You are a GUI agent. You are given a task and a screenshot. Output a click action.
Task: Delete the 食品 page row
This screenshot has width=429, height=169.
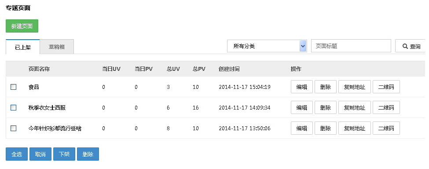click(325, 87)
